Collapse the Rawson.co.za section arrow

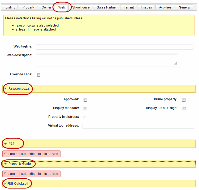point(6,89)
